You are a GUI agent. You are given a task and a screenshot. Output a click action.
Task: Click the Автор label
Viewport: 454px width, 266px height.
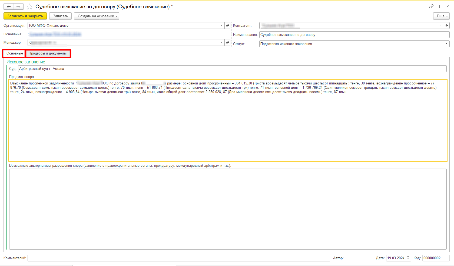pyautogui.click(x=338, y=258)
